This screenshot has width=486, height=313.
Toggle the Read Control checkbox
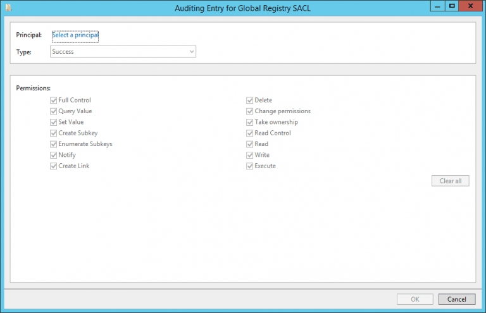click(x=250, y=133)
